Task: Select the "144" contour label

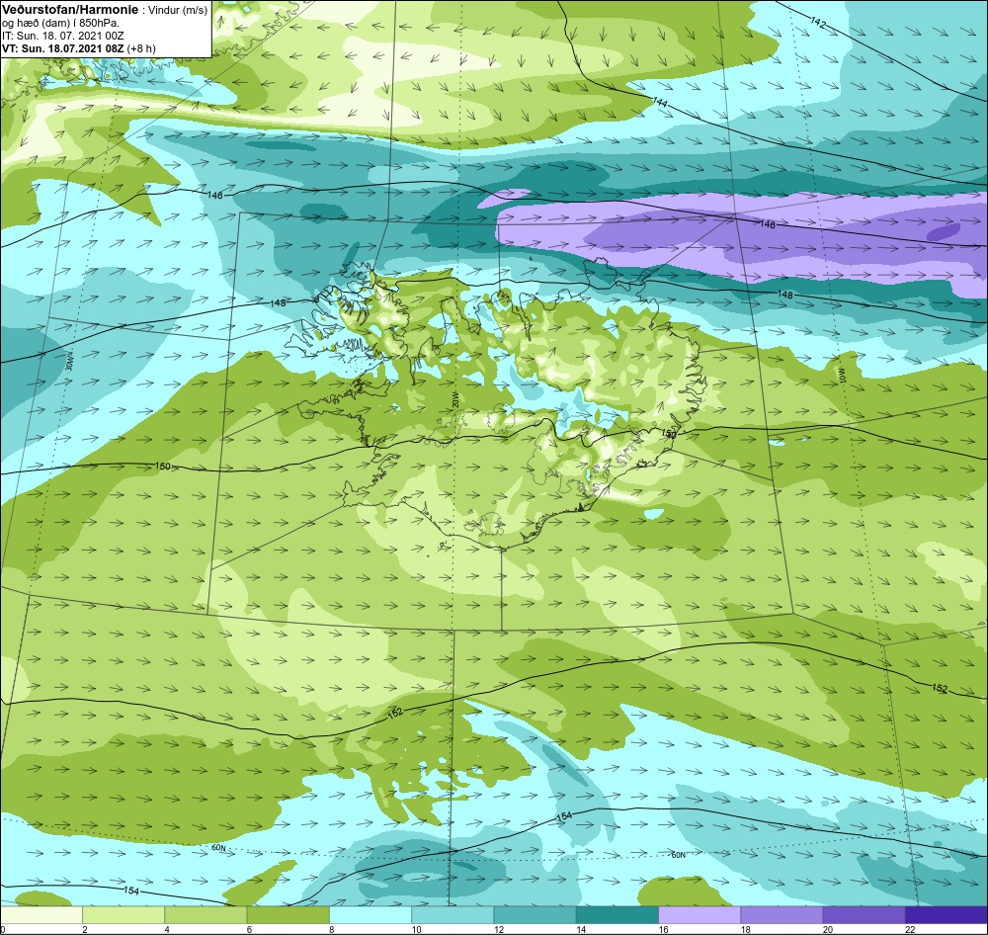Action: point(660,102)
